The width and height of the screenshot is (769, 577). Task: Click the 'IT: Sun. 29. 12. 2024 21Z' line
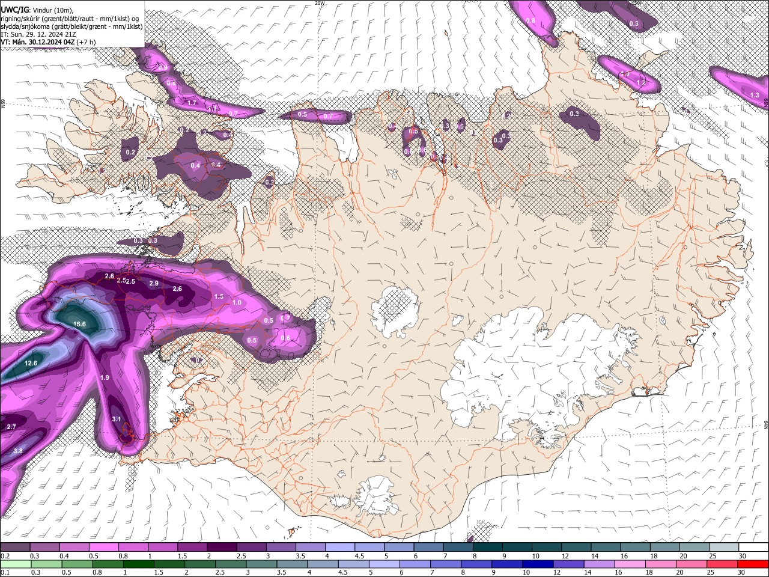[38, 34]
